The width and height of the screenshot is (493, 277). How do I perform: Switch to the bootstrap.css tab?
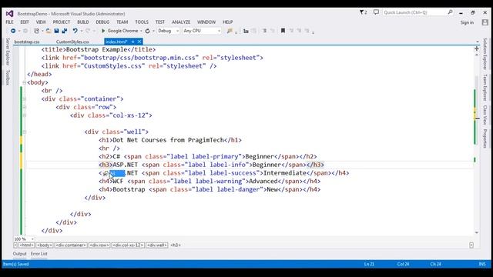[27, 42]
